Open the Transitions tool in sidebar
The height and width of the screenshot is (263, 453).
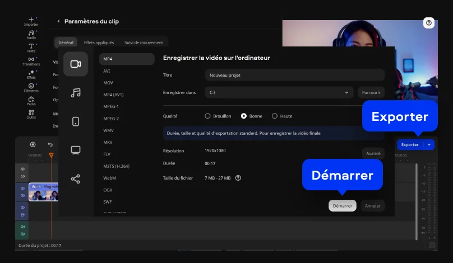pos(31,60)
